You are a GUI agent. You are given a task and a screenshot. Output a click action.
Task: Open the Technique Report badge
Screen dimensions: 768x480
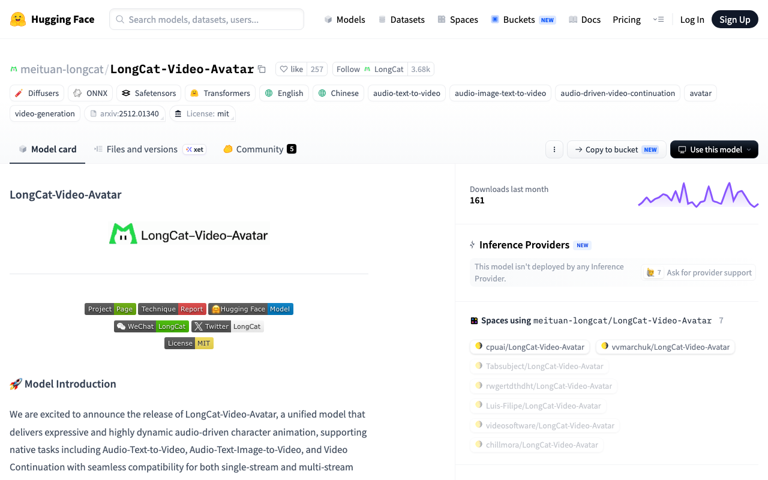[172, 309]
